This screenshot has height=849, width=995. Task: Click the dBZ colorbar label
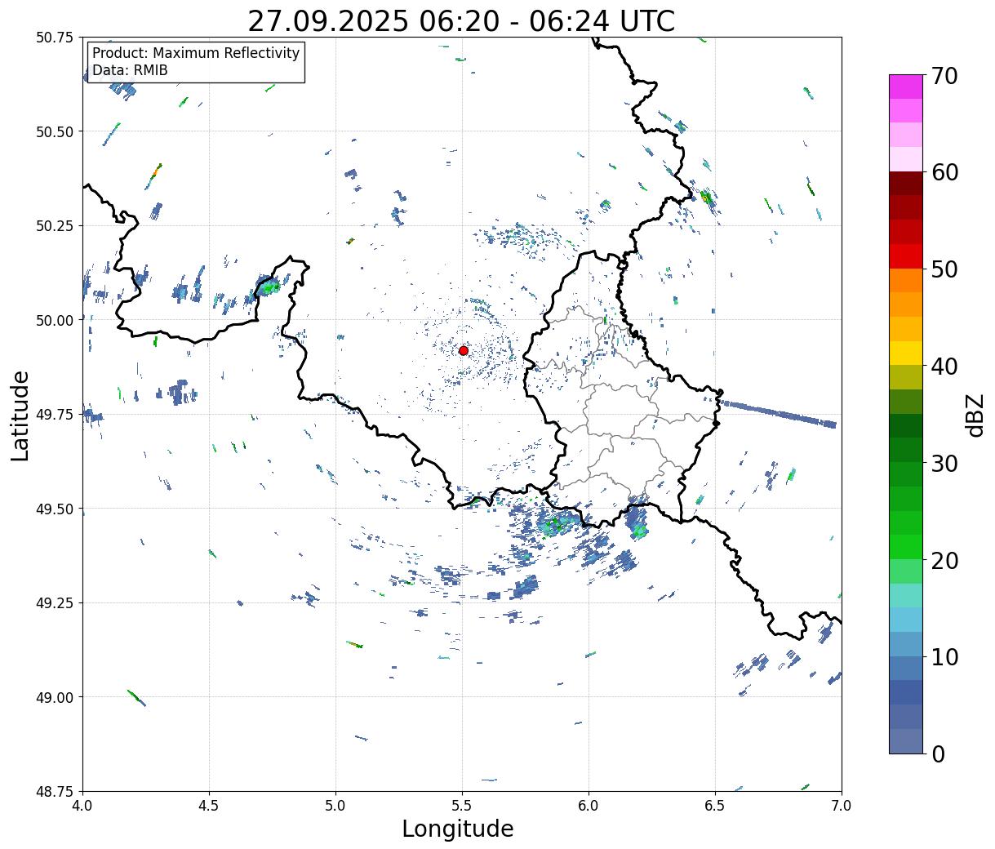[x=975, y=415]
